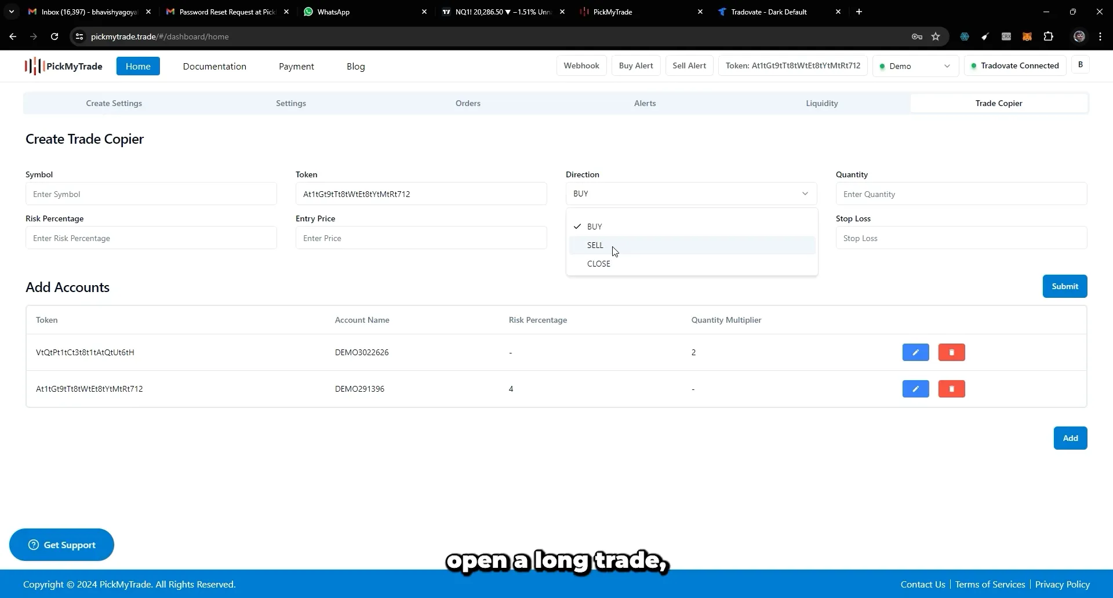Switch to Password Reset Request tab

coord(227,12)
